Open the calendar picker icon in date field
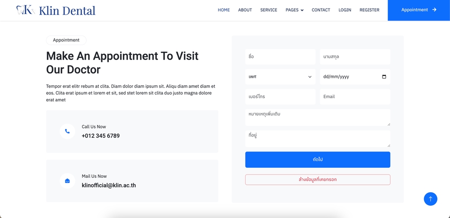 coord(384,77)
